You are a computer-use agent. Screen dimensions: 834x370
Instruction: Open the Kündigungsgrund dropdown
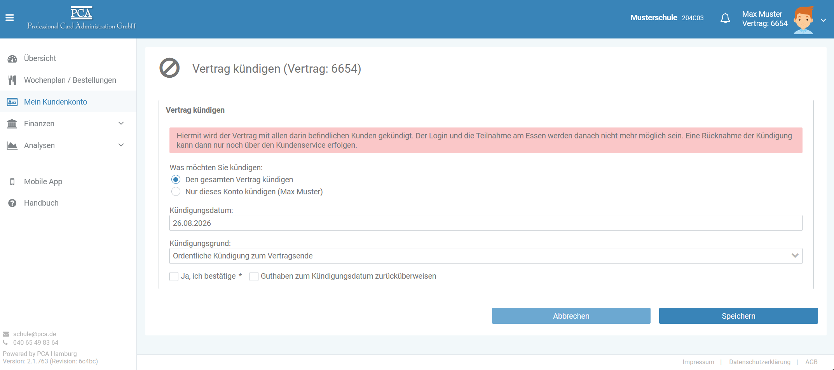[486, 256]
